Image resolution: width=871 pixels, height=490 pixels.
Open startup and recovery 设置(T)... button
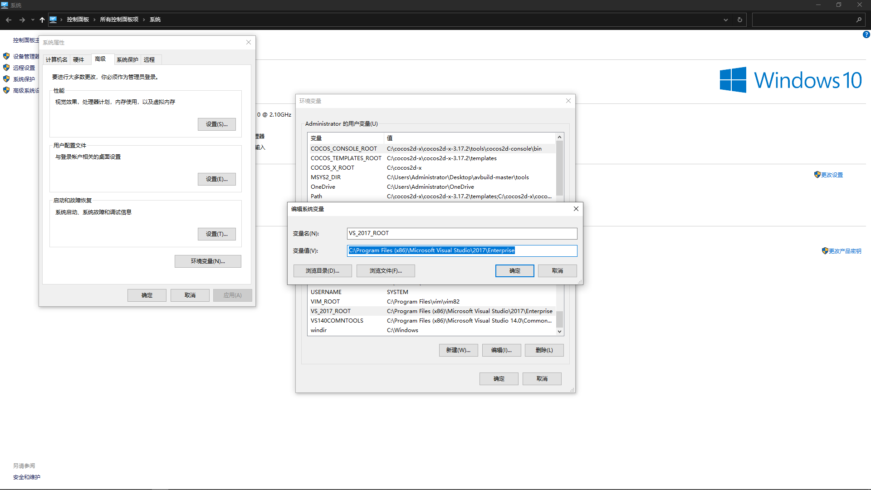tap(216, 234)
